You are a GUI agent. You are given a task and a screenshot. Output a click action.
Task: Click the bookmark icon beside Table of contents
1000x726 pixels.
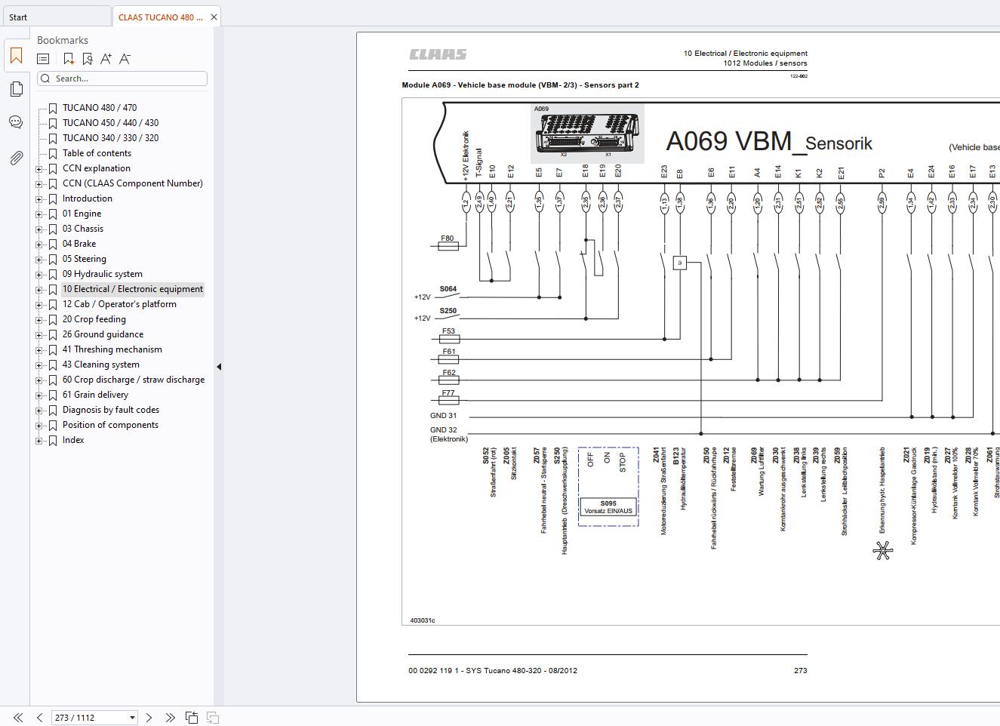[x=53, y=153]
